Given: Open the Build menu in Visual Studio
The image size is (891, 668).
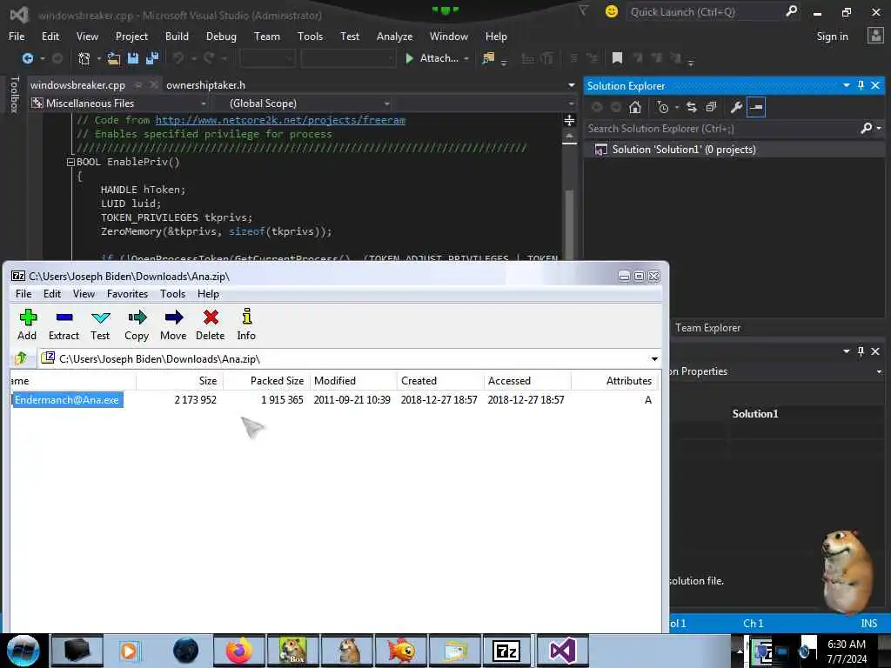Looking at the screenshot, I should tap(177, 37).
